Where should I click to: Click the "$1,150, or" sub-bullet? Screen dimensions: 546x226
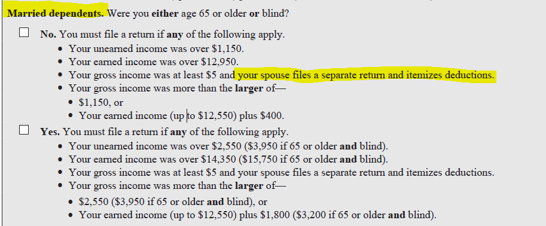point(101,102)
